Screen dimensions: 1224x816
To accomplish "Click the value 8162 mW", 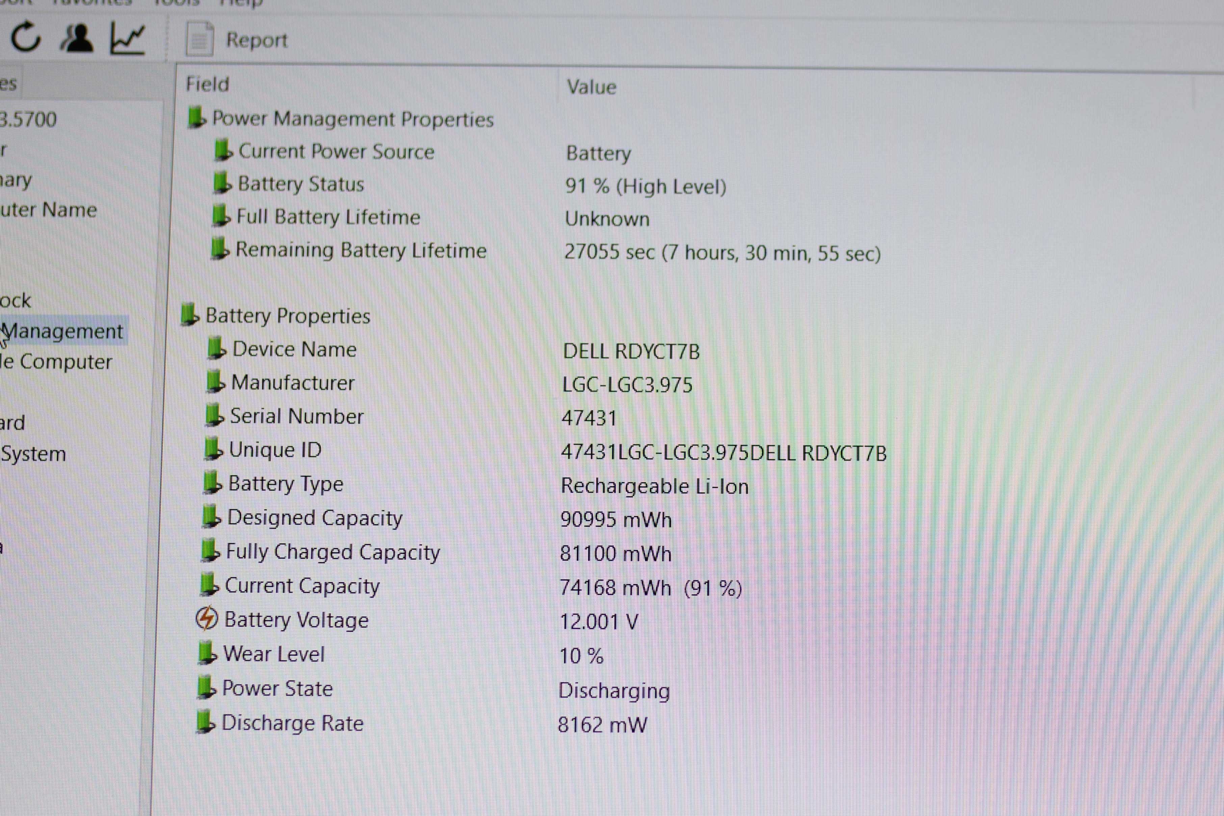I will (602, 726).
